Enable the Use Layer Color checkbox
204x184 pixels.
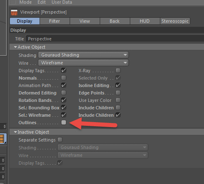pyautogui.click(x=118, y=100)
